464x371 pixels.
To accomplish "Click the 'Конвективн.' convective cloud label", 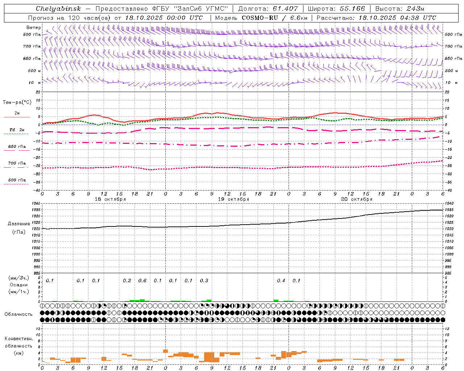I will 18,339.
